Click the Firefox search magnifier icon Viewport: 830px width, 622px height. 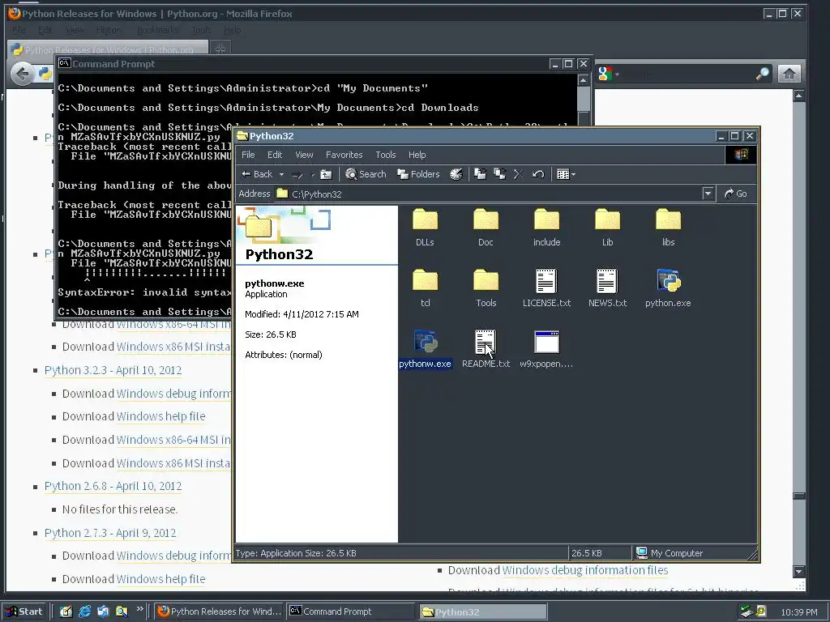(762, 74)
